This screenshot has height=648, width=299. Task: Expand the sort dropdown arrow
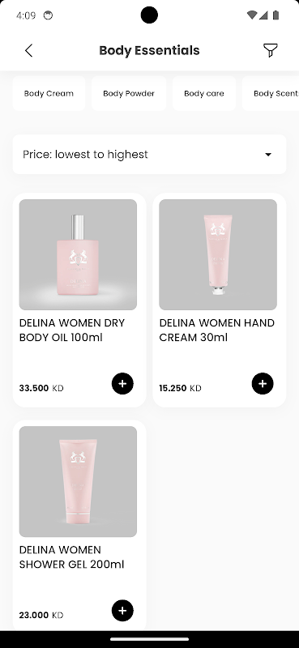(x=268, y=155)
